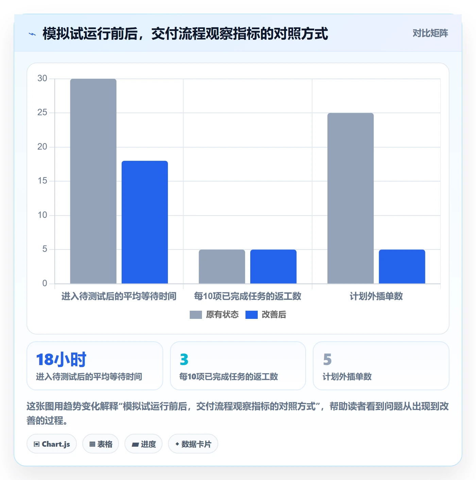The image size is (476, 480).
Task: Click the chart title 模拟试运行前后，交付流程观察指标的对照方式
Action: coord(185,34)
